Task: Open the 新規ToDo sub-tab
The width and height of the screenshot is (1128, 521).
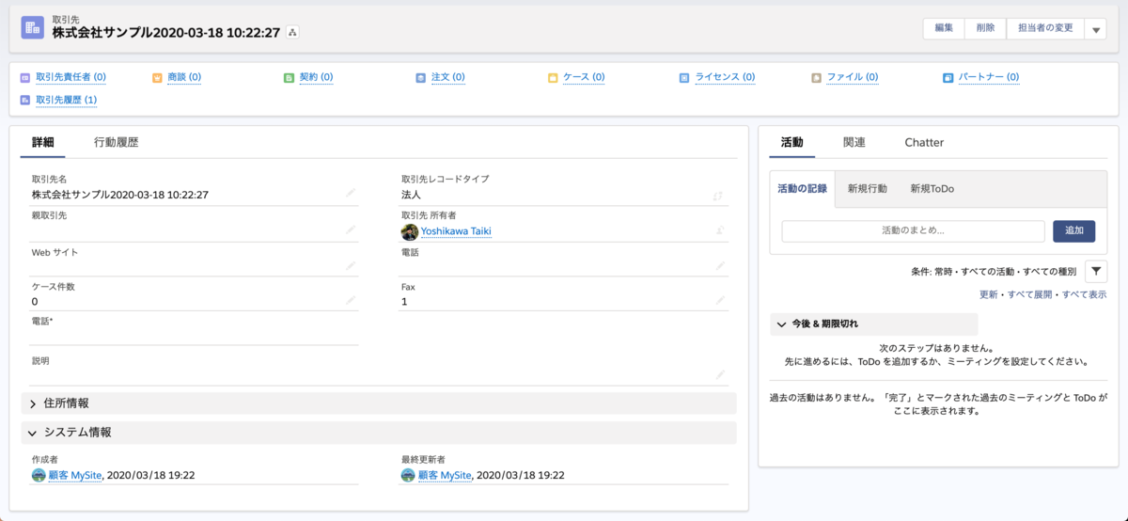Action: pos(932,189)
